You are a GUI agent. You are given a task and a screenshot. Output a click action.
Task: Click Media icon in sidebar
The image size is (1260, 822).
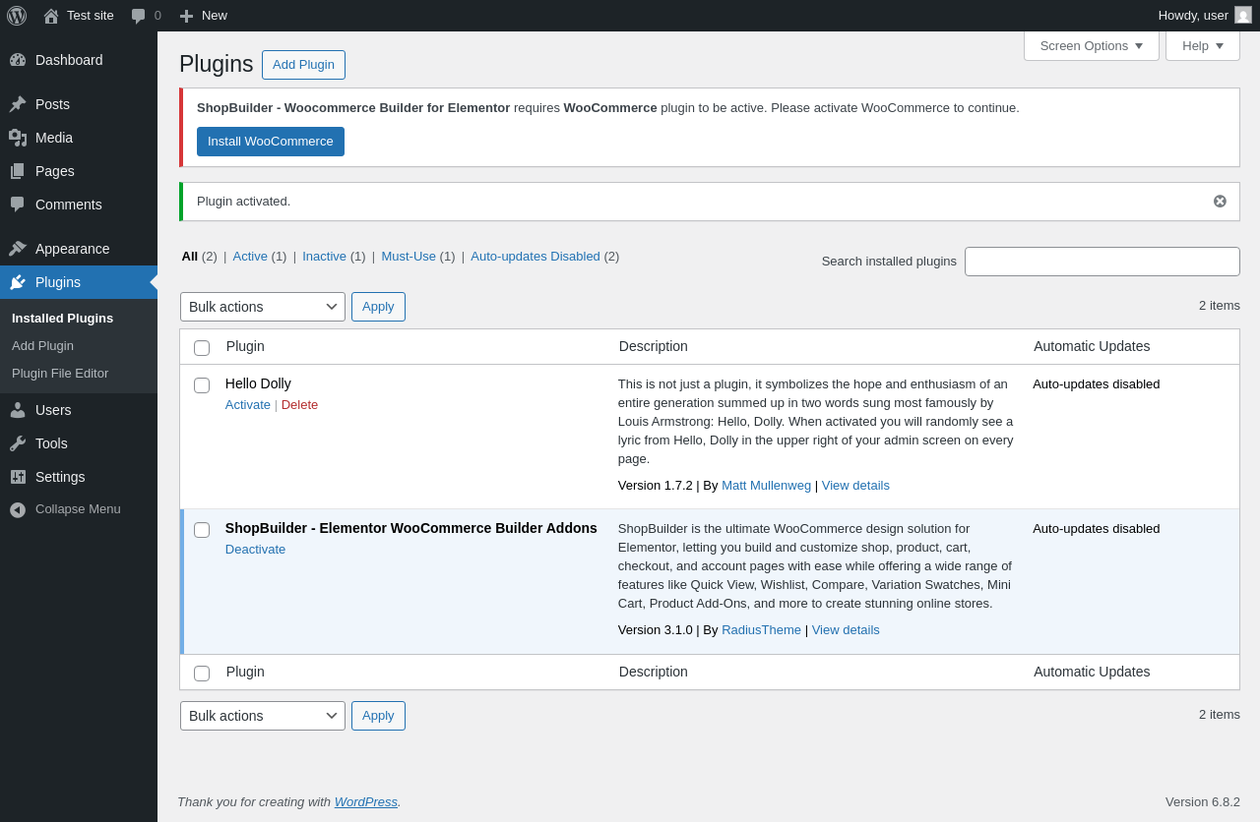18,138
